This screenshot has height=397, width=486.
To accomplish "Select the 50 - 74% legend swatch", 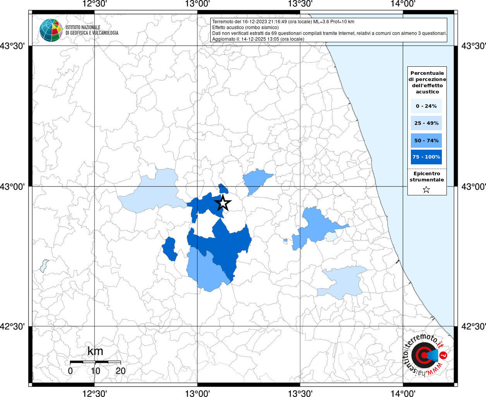I will [x=426, y=140].
